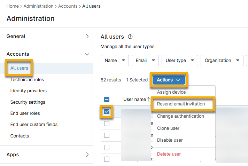Screen dimensions: 248x166
Task: Uncheck the selected first row checkbox
Action: tap(107, 112)
